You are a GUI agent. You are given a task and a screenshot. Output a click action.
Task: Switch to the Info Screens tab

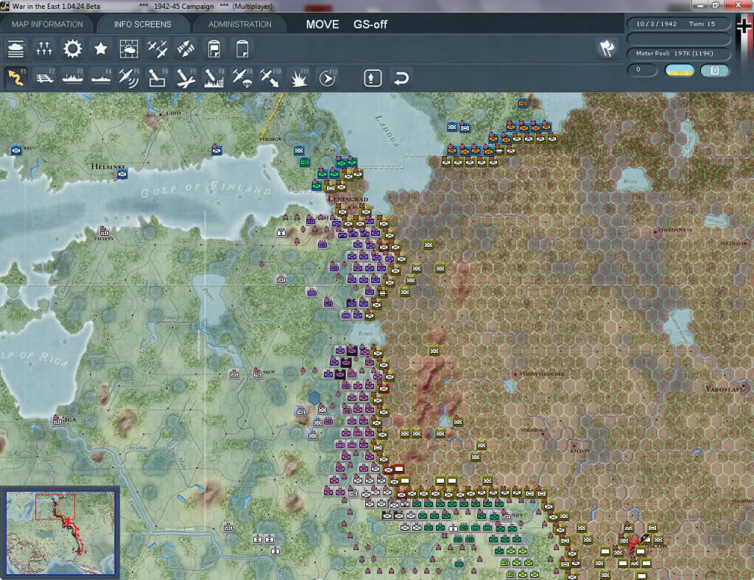tap(142, 24)
